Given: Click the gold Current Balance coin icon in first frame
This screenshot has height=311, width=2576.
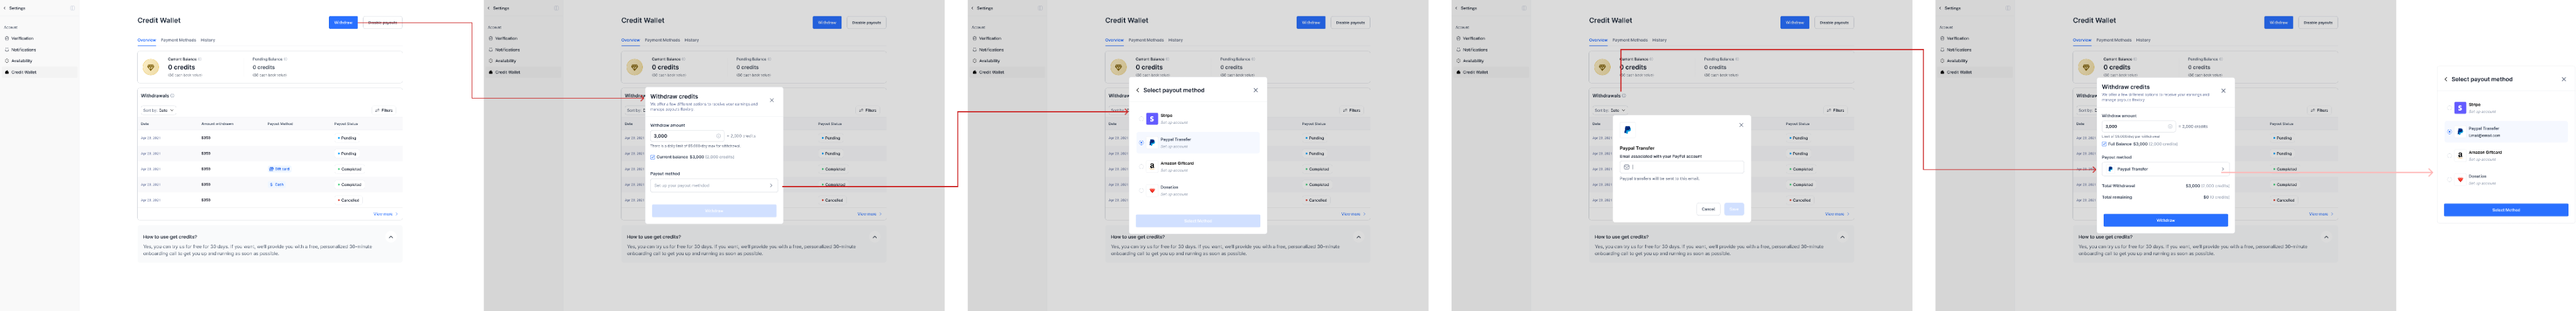Looking at the screenshot, I should pos(151,67).
